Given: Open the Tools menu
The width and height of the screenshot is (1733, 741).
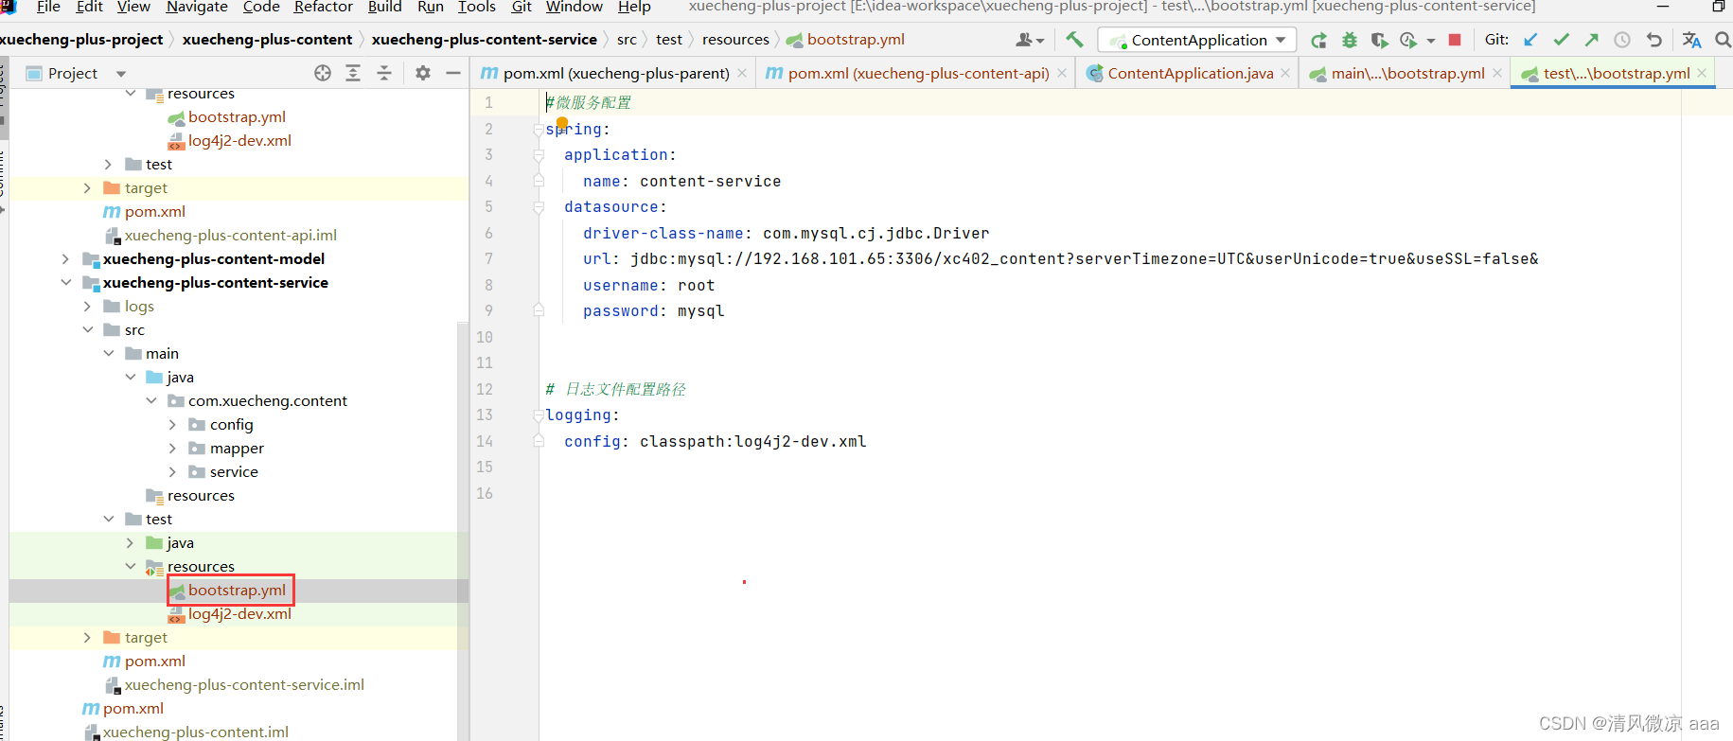Looking at the screenshot, I should [x=477, y=7].
